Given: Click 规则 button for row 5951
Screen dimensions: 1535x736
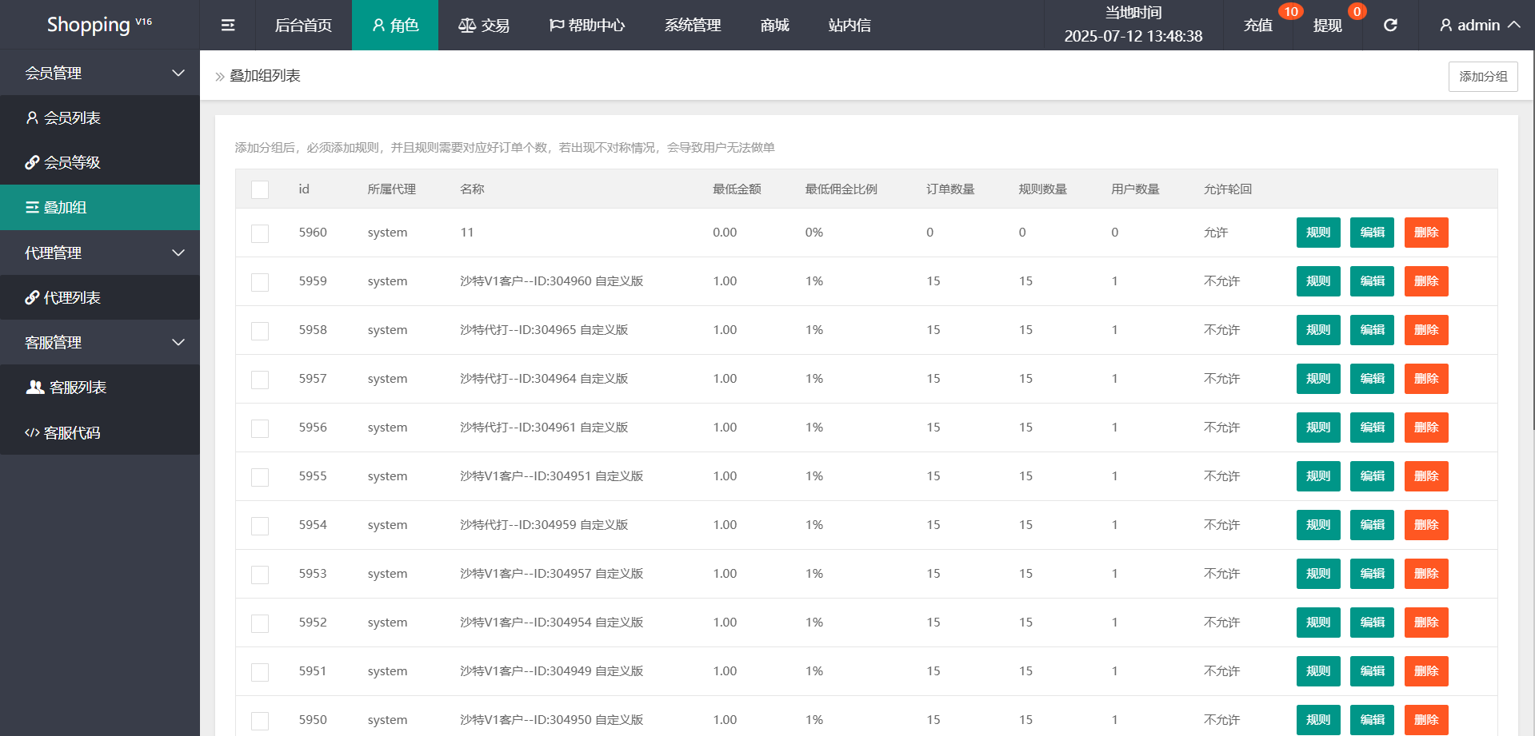Looking at the screenshot, I should [1318, 671].
